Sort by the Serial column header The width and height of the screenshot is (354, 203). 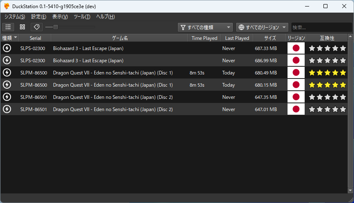tap(35, 38)
